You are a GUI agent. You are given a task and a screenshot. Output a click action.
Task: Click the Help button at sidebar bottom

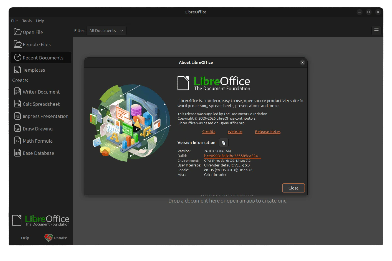(25, 238)
